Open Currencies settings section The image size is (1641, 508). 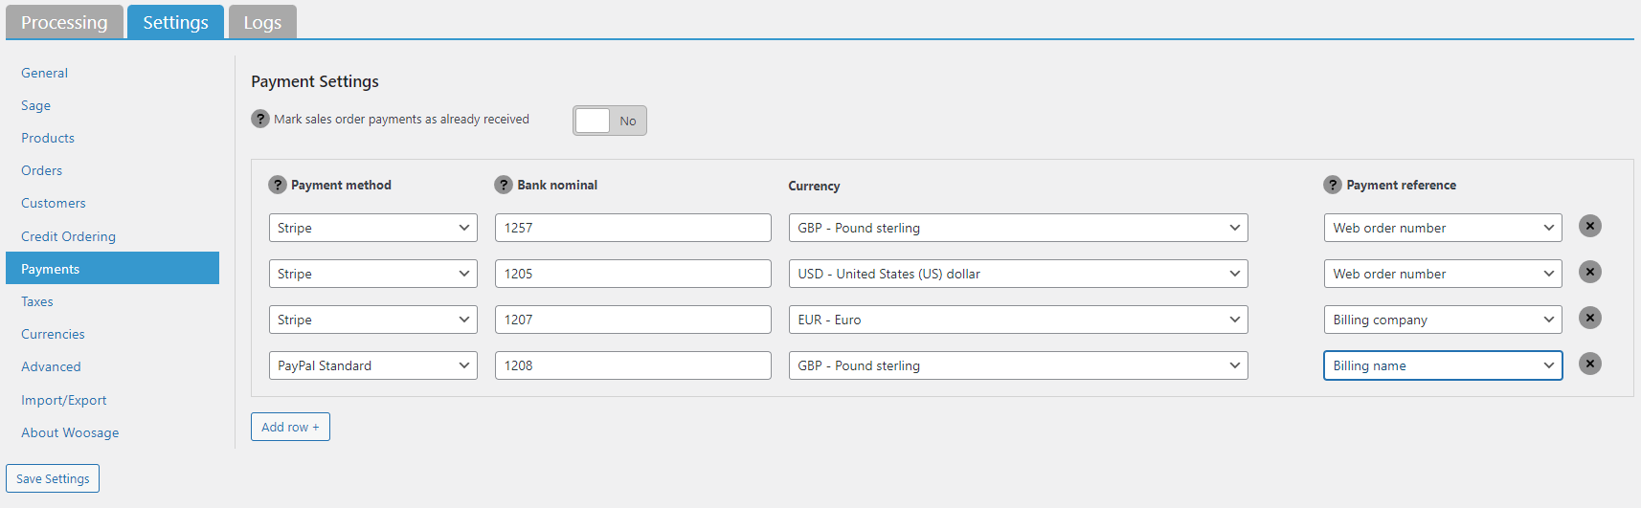[112, 334]
